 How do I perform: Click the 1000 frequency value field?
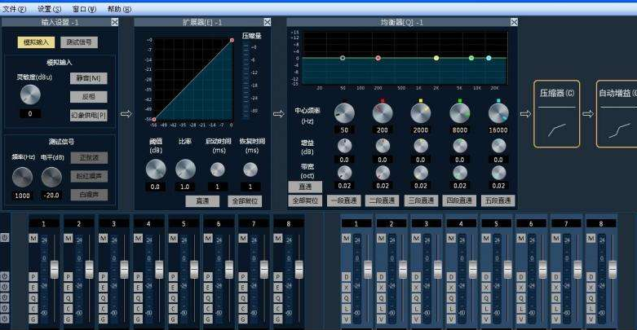coord(22,196)
